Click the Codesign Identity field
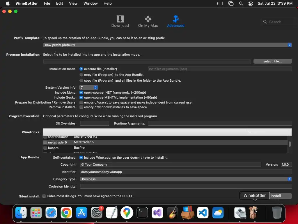The width and height of the screenshot is (298, 224). pos(186,186)
